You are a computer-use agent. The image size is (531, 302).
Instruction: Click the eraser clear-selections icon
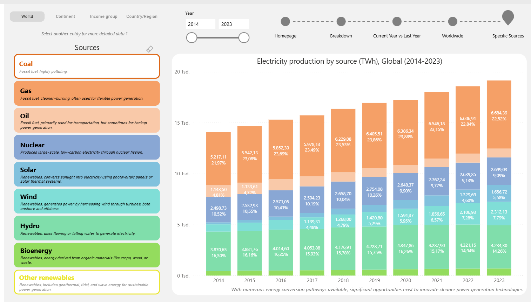tap(150, 49)
